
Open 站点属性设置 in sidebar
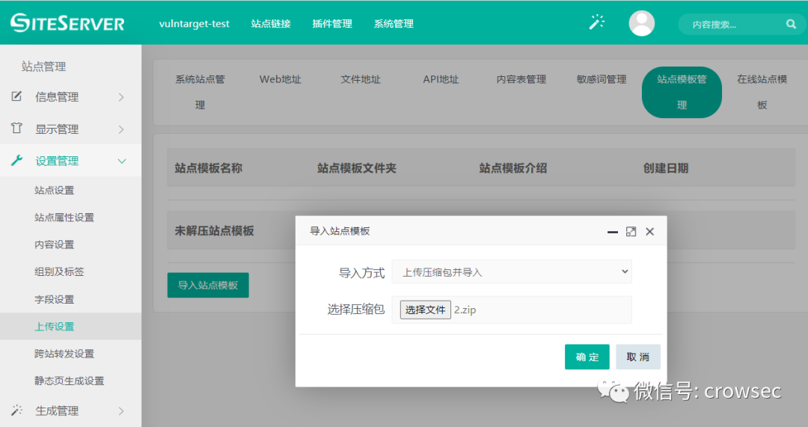coord(64,218)
